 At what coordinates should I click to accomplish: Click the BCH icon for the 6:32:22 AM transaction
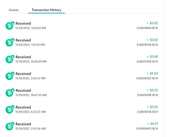tap(9, 110)
